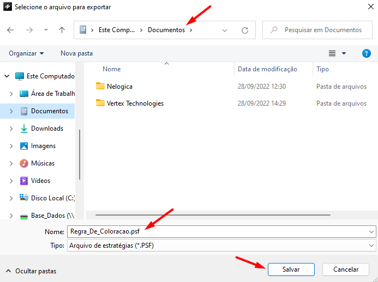The width and height of the screenshot is (378, 282).
Task: Click the view layout options icon
Action: (x=332, y=53)
